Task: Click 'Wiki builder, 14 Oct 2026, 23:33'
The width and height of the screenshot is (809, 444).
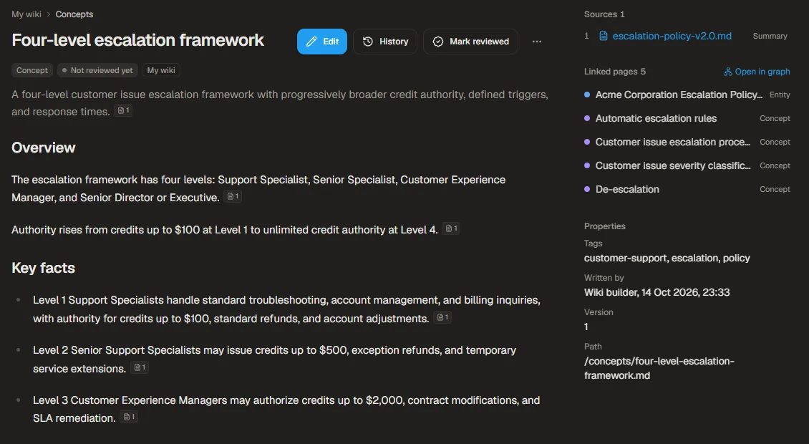Action: coord(657,292)
